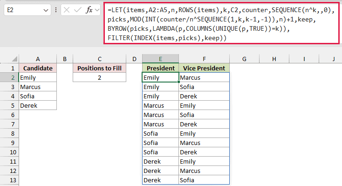The height and width of the screenshot is (186, 342).
Task: Expand the formula bar chevron
Action: (97, 10)
